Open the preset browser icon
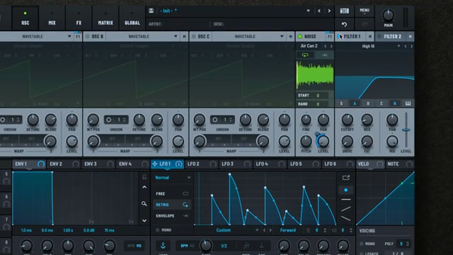 345,11
